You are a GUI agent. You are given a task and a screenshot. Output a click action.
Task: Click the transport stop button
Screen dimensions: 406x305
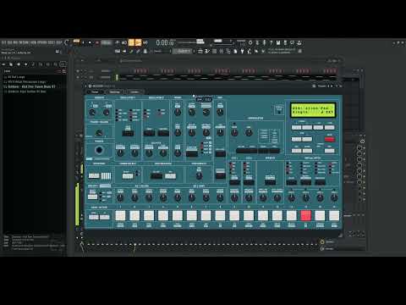click(x=90, y=42)
